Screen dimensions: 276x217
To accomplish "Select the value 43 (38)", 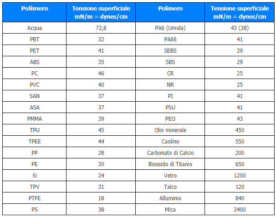I will point(240,28).
